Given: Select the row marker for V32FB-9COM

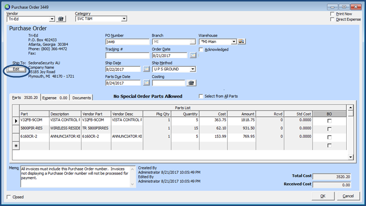Looking at the screenshot, I should (15, 120).
